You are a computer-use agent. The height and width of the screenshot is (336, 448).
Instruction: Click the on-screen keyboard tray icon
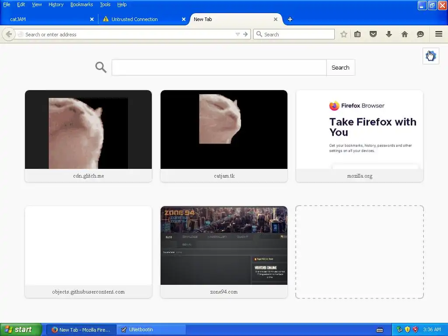380,330
